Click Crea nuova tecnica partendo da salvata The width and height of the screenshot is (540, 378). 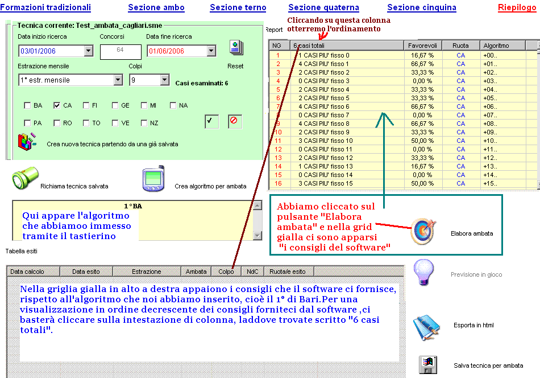click(113, 144)
